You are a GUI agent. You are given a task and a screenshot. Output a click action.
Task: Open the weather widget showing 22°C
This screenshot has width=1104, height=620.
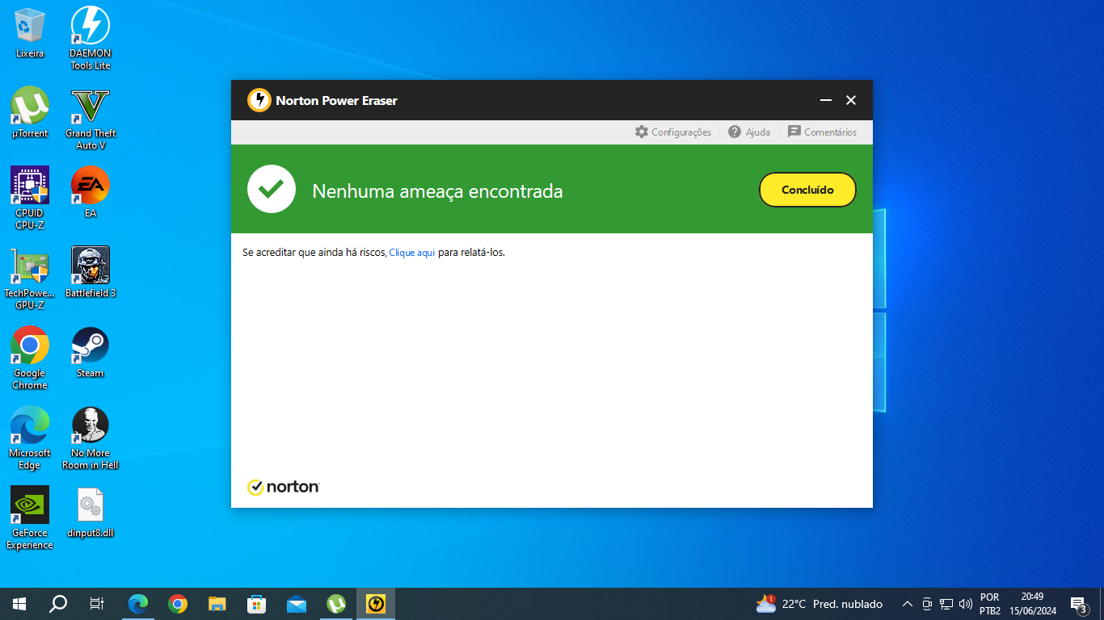820,604
